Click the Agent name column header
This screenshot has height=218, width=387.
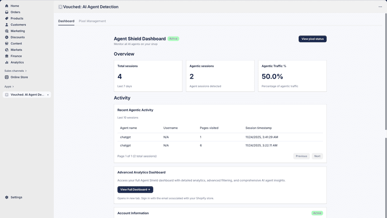pos(129,128)
